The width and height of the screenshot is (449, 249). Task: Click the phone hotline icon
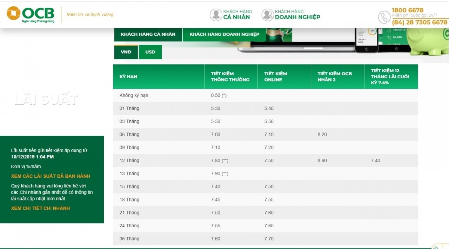coord(384,17)
